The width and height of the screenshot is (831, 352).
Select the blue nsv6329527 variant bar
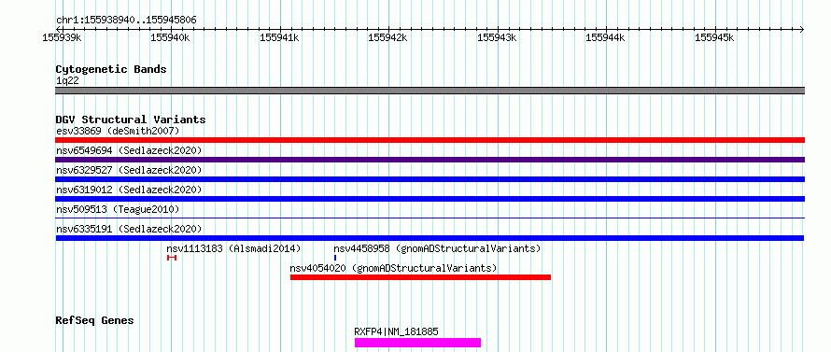tap(430, 179)
